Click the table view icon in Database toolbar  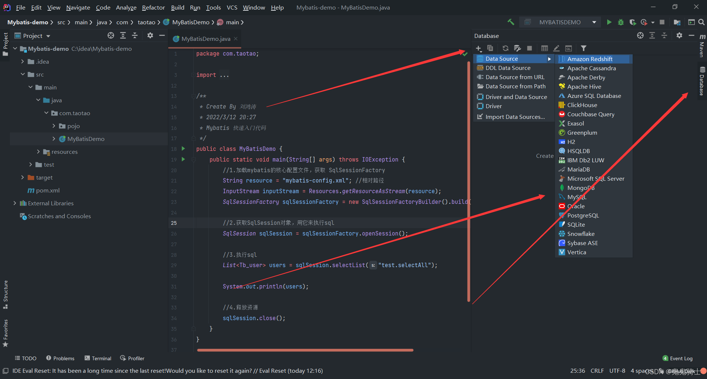(x=545, y=48)
